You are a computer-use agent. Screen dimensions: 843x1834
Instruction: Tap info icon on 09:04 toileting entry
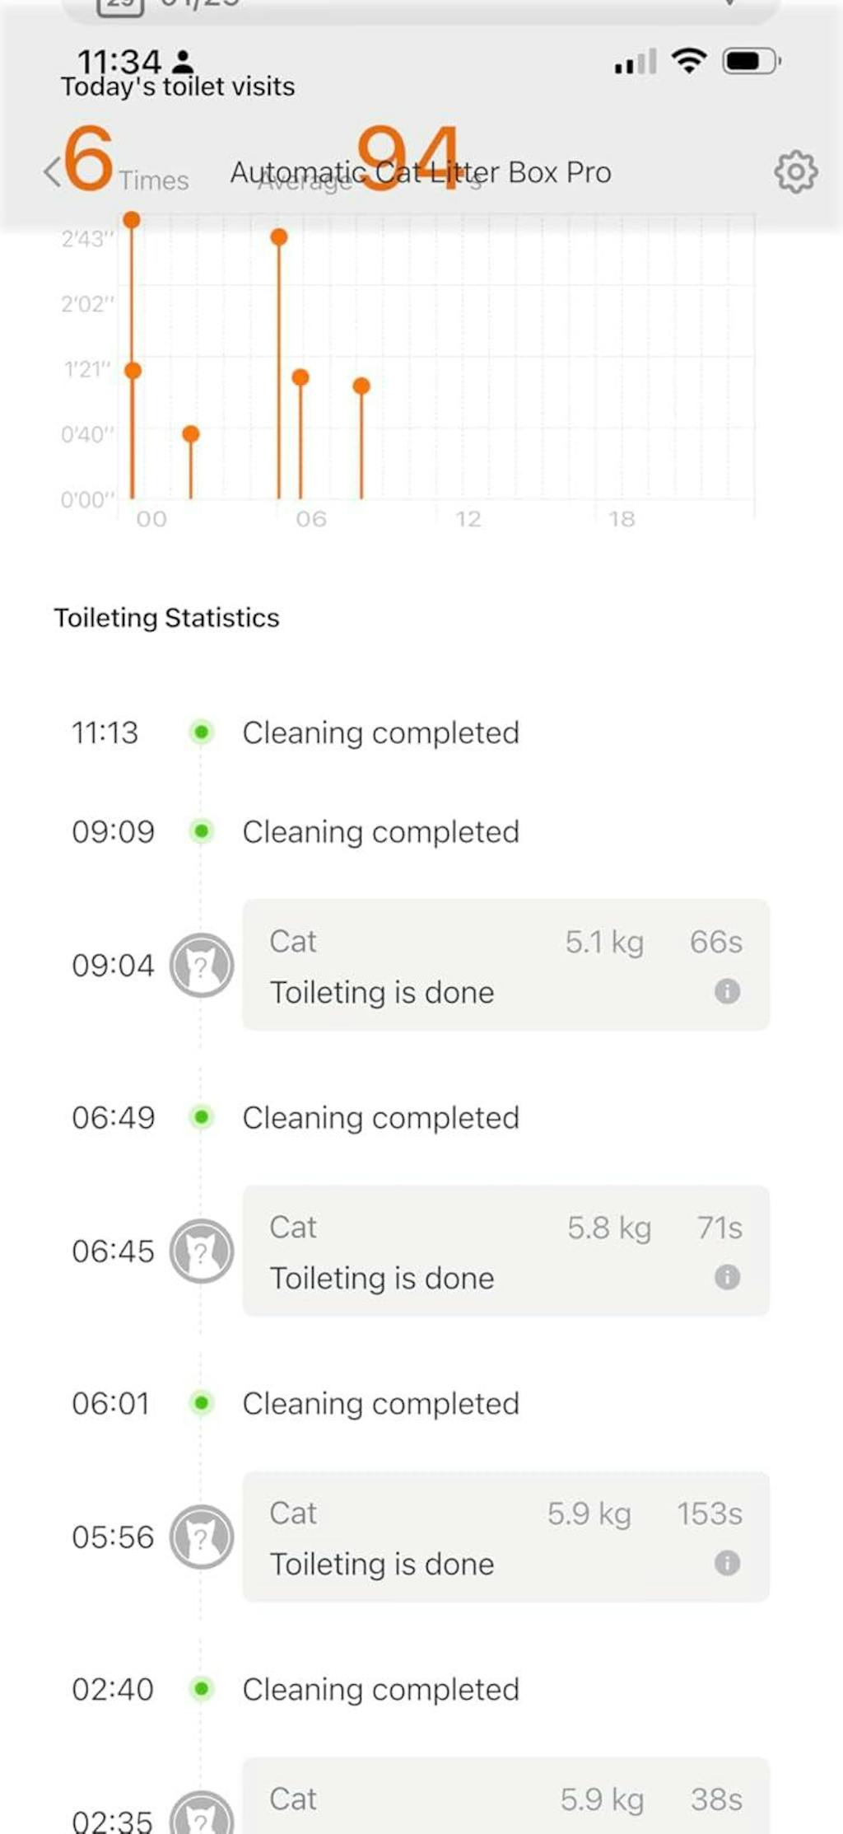point(727,991)
